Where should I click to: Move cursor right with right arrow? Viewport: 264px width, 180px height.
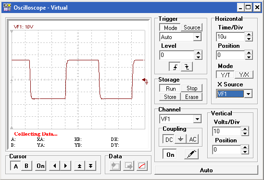(66, 166)
